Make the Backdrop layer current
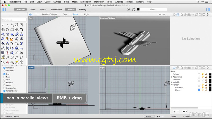The height and width of the screenshot is (119, 212). pyautogui.click(x=199, y=88)
